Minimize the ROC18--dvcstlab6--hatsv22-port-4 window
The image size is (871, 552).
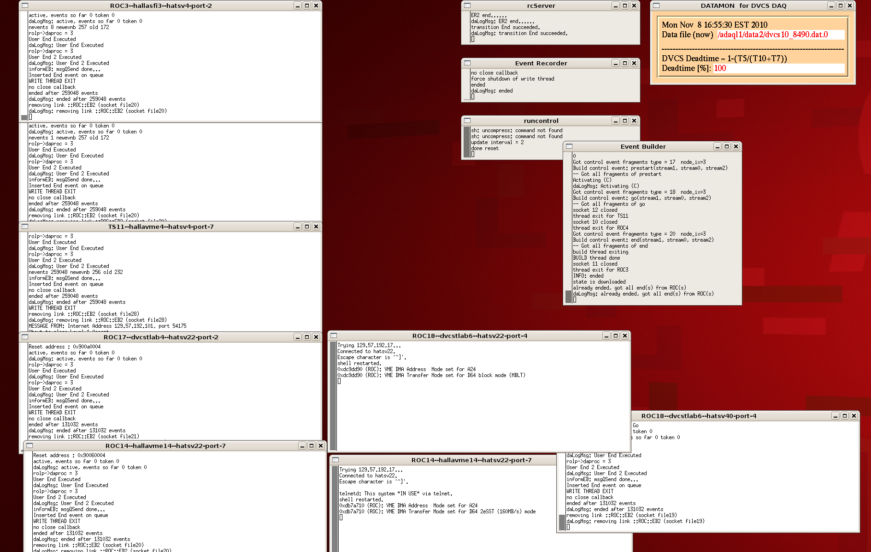[x=606, y=336]
